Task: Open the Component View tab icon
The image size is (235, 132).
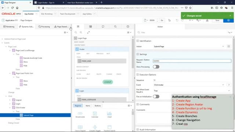Action: coord(90,26)
